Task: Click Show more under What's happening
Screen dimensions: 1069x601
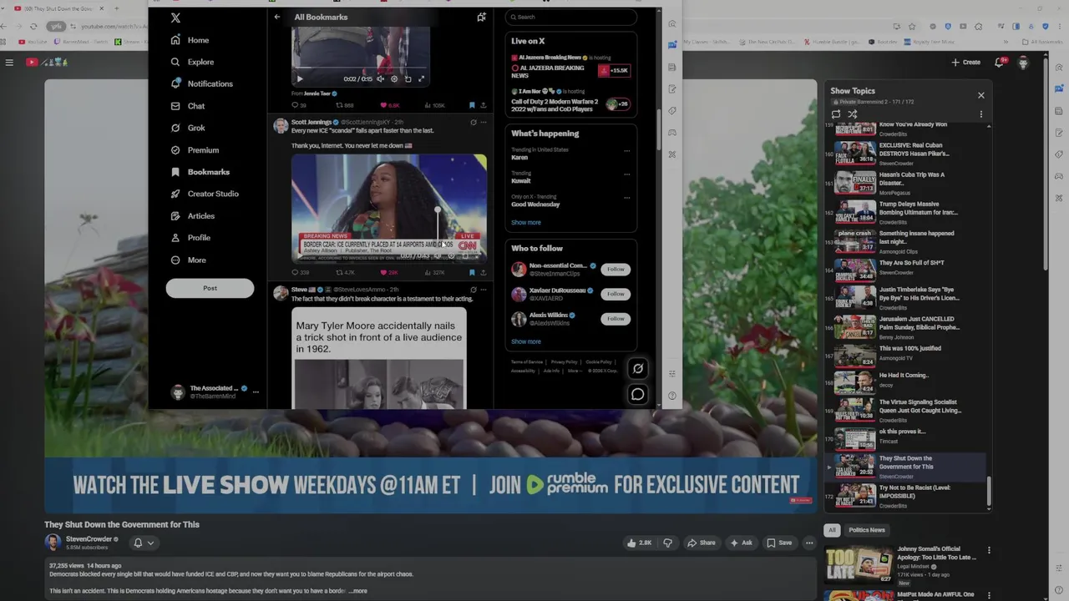Action: coord(526,223)
